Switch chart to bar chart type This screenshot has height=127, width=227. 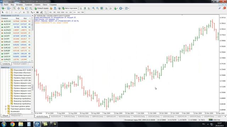pos(81,8)
